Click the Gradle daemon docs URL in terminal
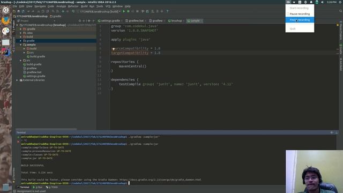The height and width of the screenshot is (193, 343). pyautogui.click(x=160, y=180)
